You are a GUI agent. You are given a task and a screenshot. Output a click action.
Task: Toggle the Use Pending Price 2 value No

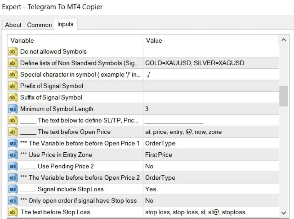[211, 166]
